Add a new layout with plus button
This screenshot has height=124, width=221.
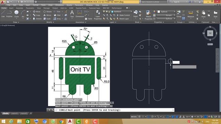[x=31, y=113]
